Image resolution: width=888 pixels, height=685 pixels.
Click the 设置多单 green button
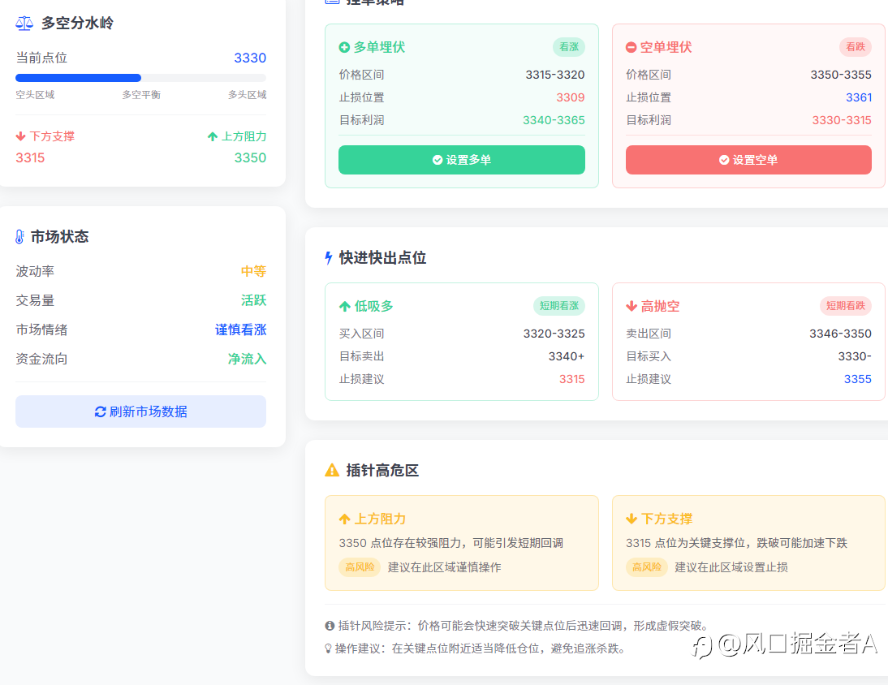[462, 160]
